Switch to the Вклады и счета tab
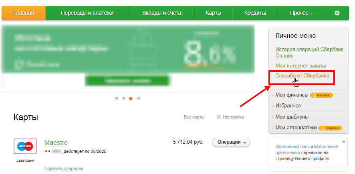 [x=161, y=13]
